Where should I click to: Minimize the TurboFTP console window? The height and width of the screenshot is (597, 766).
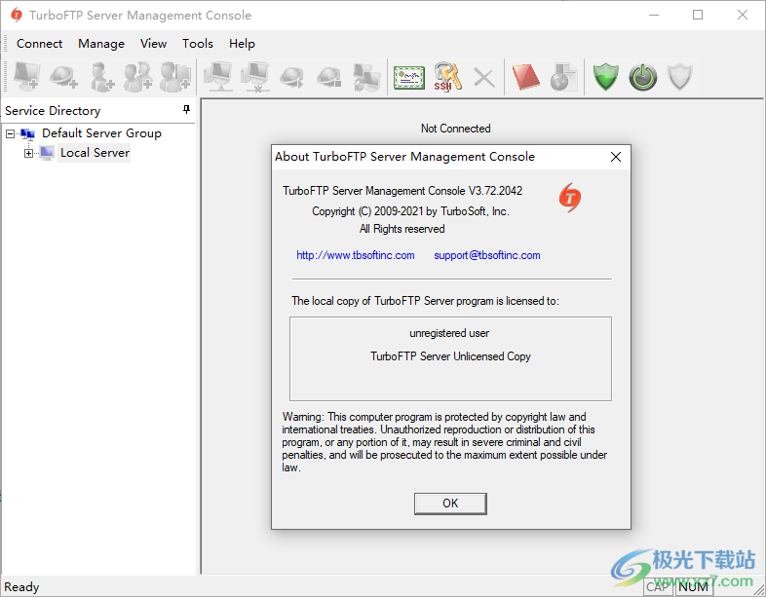tap(654, 16)
